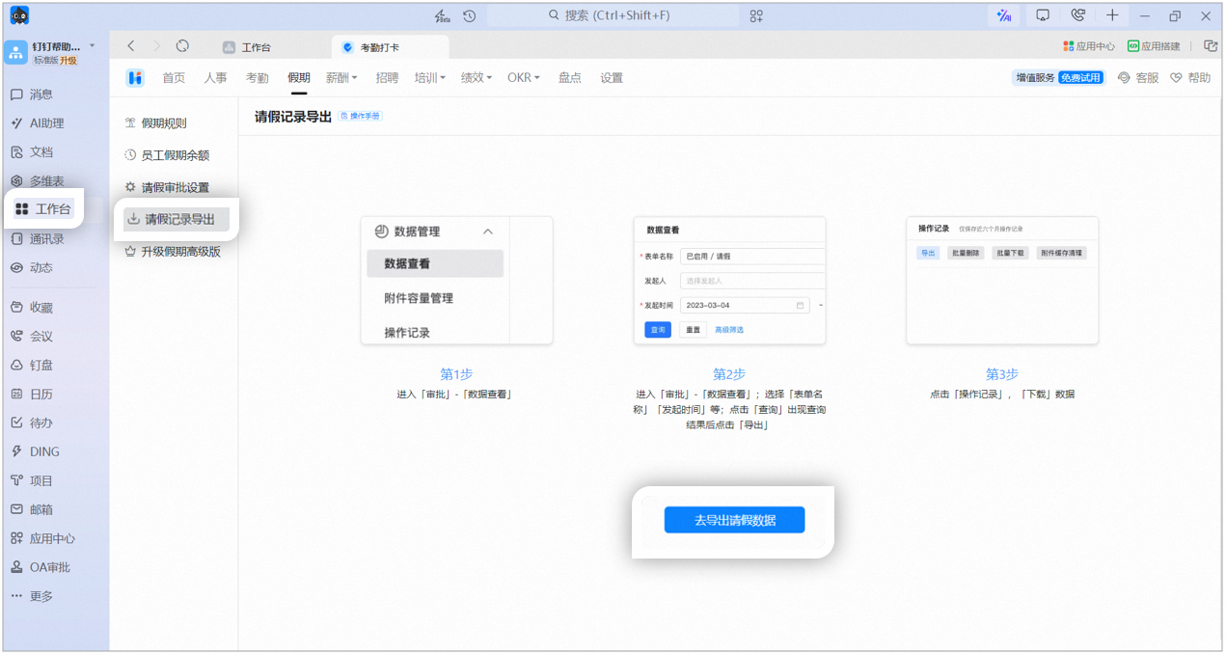Open 应用中心 in the left sidebar
The height and width of the screenshot is (655, 1226).
coord(42,539)
